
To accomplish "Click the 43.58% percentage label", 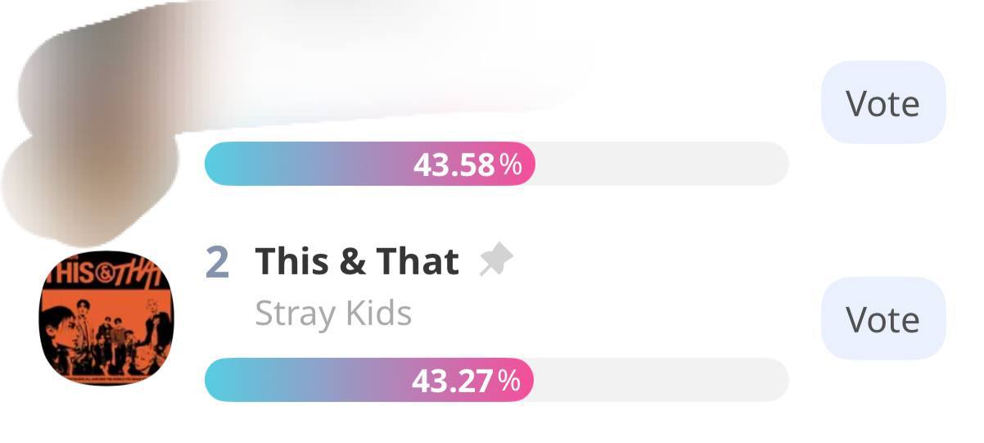I will (x=467, y=165).
